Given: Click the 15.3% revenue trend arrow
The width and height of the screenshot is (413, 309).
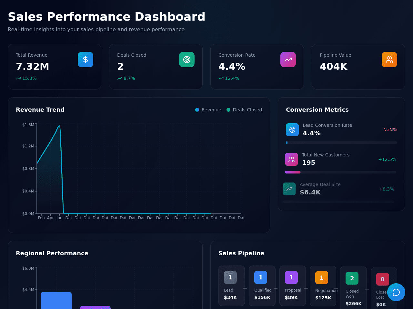Looking at the screenshot, I should coord(18,78).
